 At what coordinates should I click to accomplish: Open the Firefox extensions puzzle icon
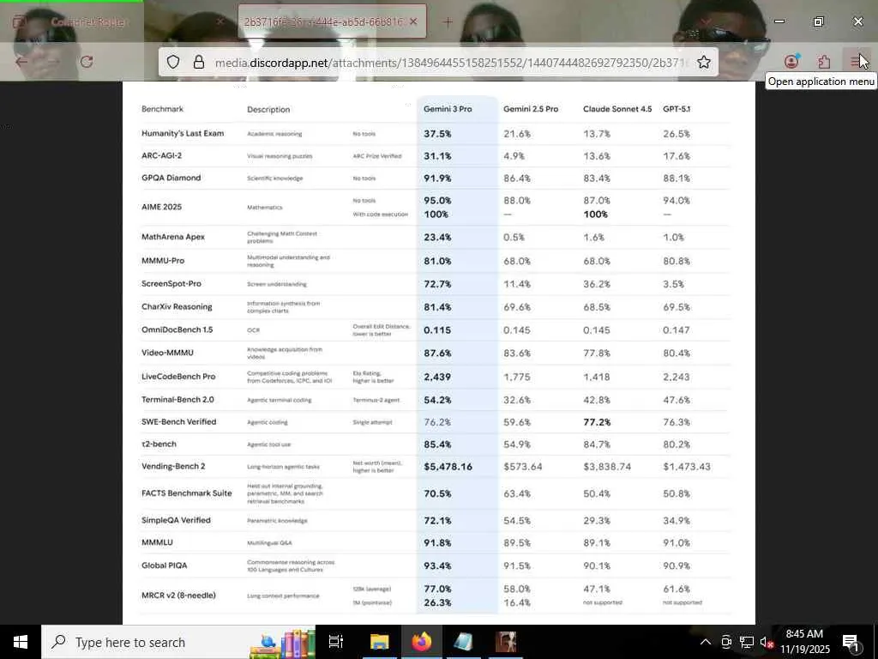coord(824,62)
